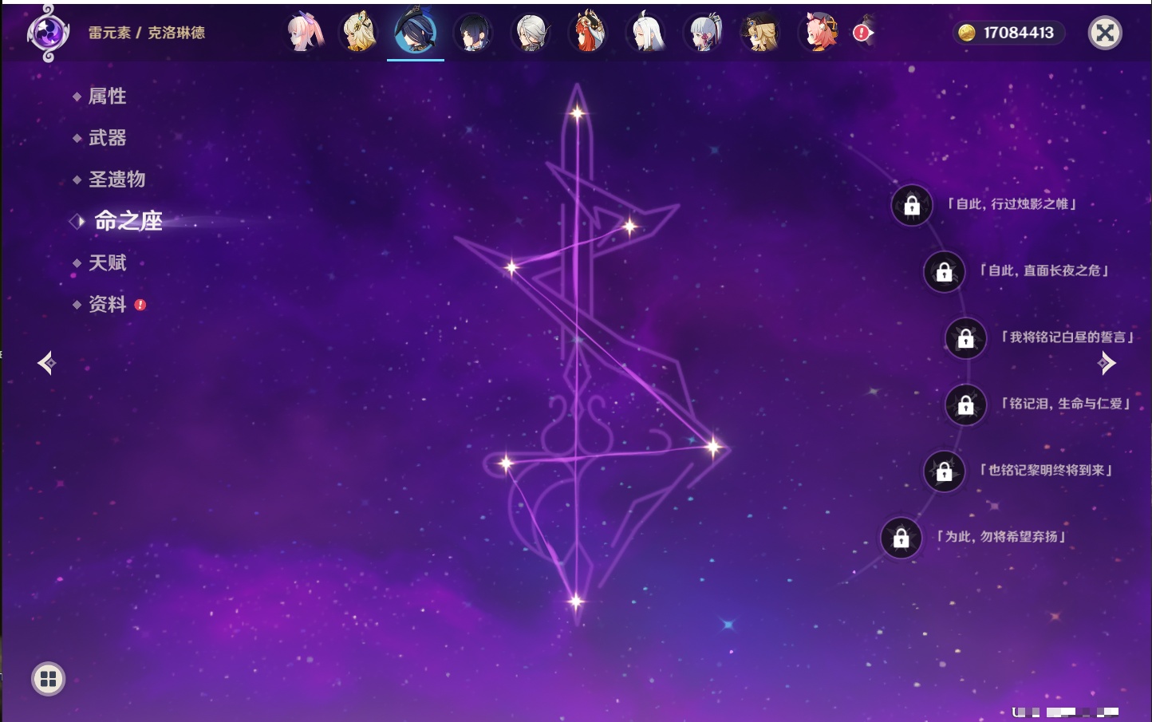The height and width of the screenshot is (722, 1152).
Task: Select the silver ponytail eighth character avatar
Action: 704,33
